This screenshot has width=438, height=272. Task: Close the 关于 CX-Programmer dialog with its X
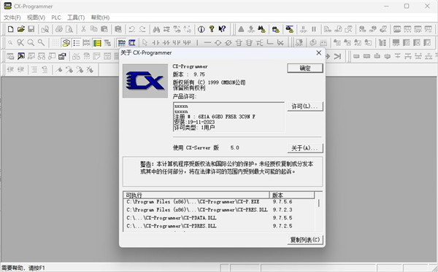pyautogui.click(x=319, y=53)
